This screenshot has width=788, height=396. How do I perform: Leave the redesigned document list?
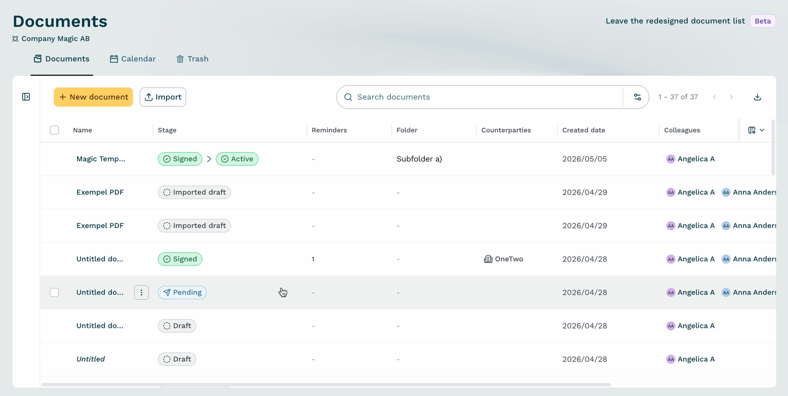[675, 21]
